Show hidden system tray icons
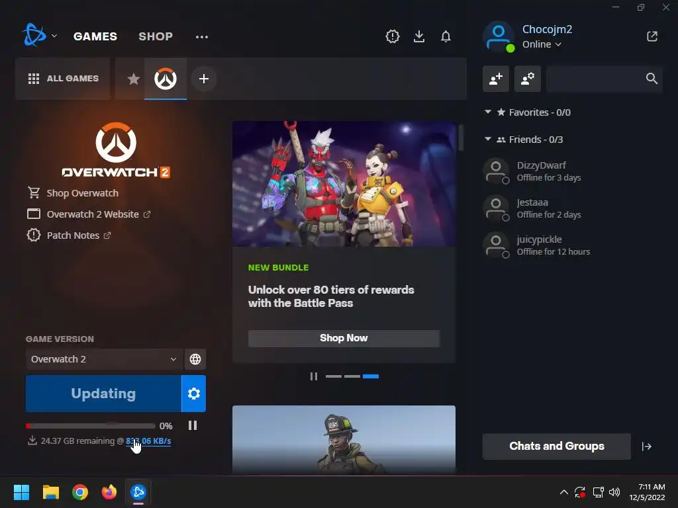The image size is (678, 508). click(x=564, y=492)
